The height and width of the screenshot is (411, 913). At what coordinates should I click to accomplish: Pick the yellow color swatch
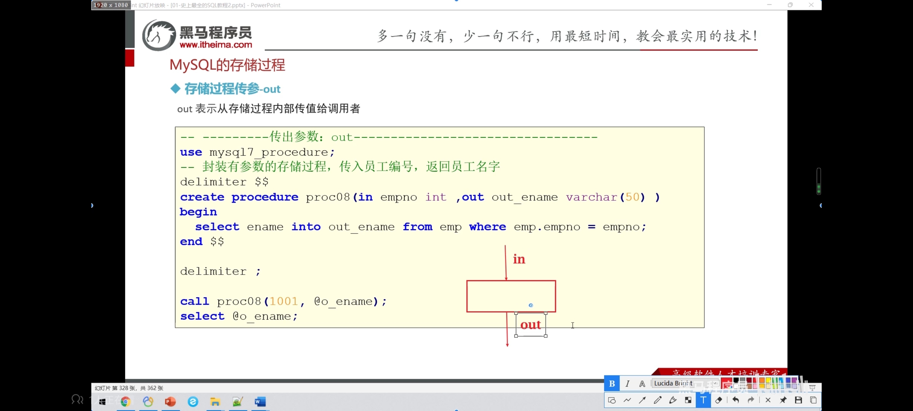pyautogui.click(x=769, y=381)
